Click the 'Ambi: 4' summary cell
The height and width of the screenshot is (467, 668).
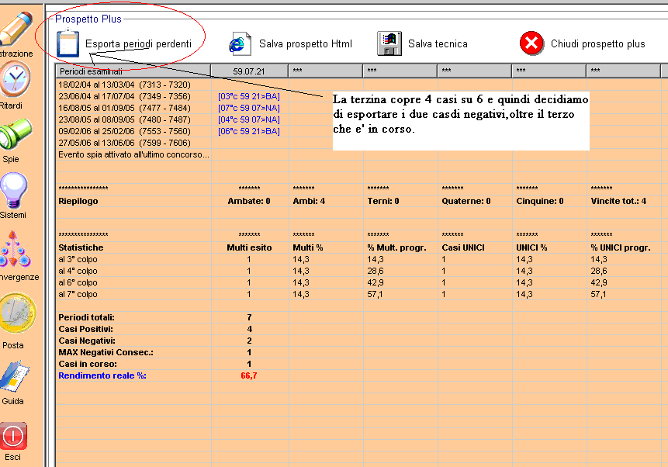coord(309,201)
